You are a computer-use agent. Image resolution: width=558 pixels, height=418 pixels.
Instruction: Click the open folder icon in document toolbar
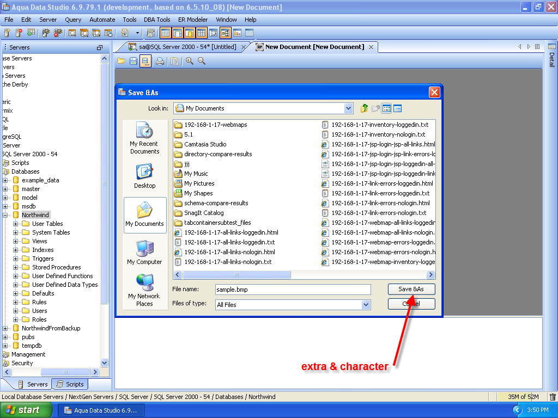click(x=122, y=61)
